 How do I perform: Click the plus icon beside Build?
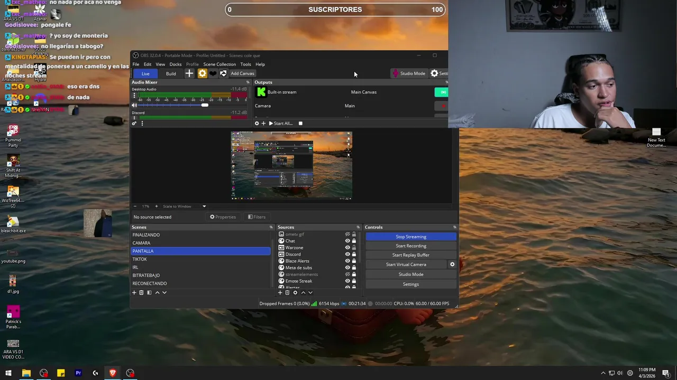coord(189,73)
